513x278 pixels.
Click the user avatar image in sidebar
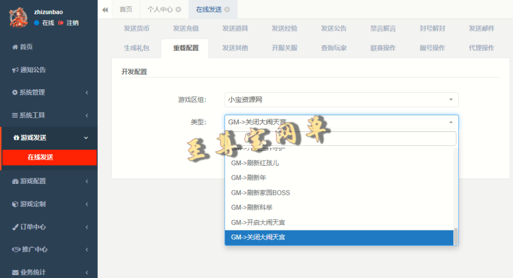click(x=18, y=17)
